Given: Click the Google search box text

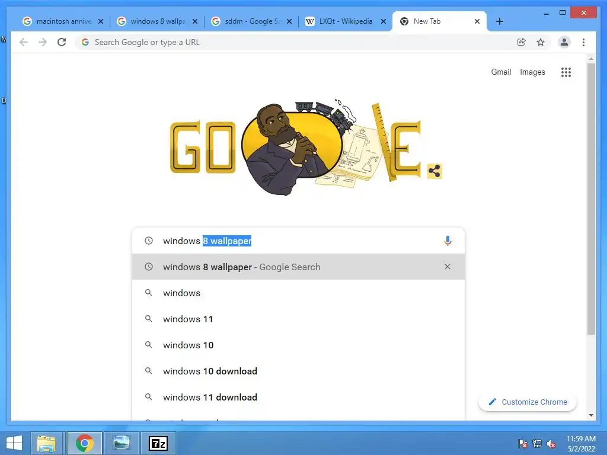Looking at the screenshot, I should tap(207, 241).
